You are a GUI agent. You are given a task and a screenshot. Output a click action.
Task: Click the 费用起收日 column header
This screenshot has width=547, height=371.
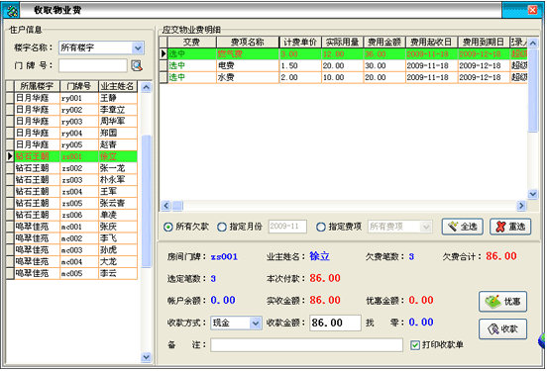(431, 43)
